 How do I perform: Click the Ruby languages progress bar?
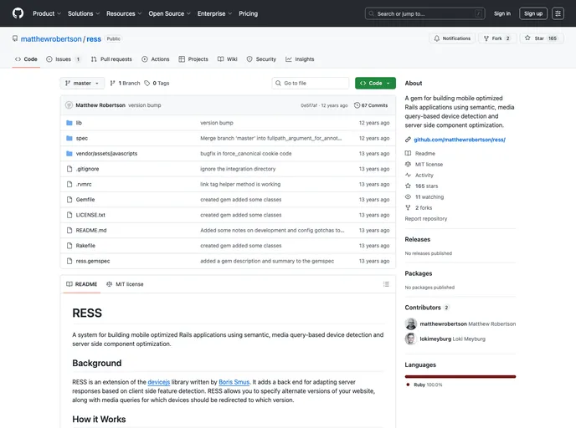[460, 377]
